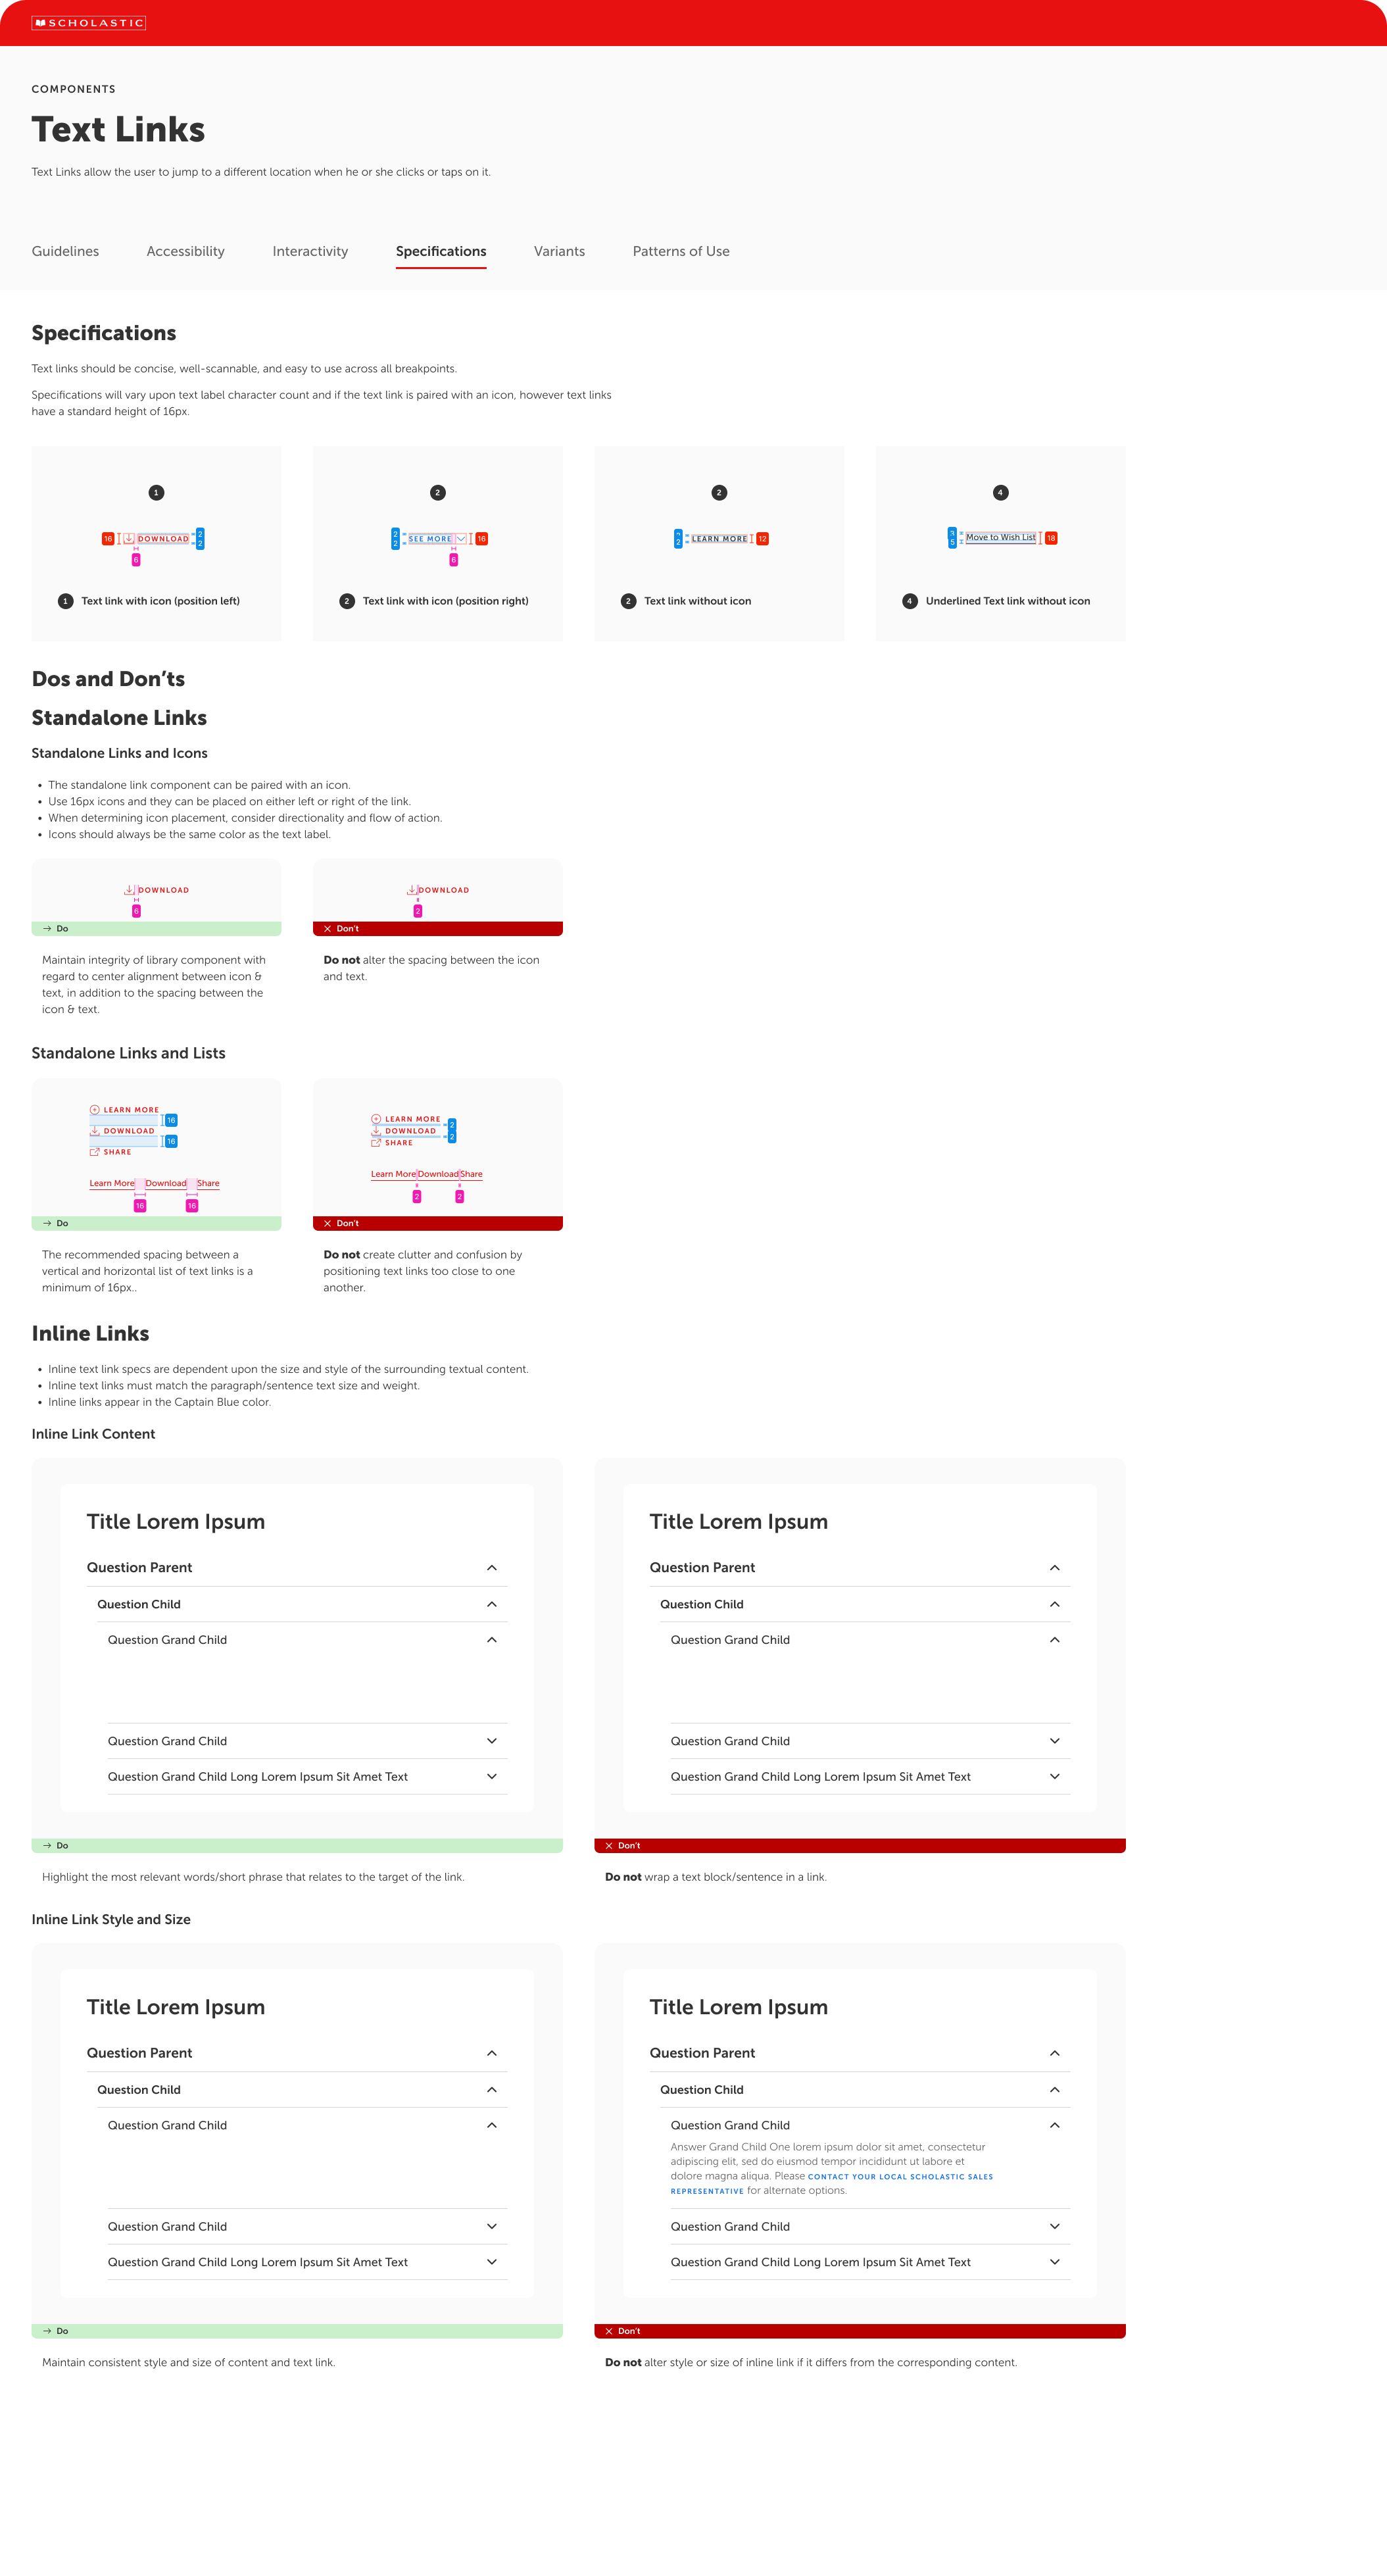Collapse Question Child in the Inline Link Content Don't example
Image resolution: width=1387 pixels, height=2576 pixels.
1054,1604
